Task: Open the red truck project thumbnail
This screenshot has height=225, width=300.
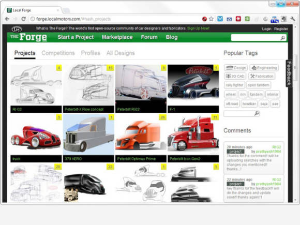Action: point(36,134)
